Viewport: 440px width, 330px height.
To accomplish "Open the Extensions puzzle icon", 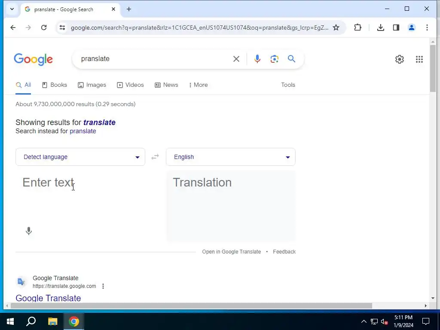I will click(x=357, y=27).
